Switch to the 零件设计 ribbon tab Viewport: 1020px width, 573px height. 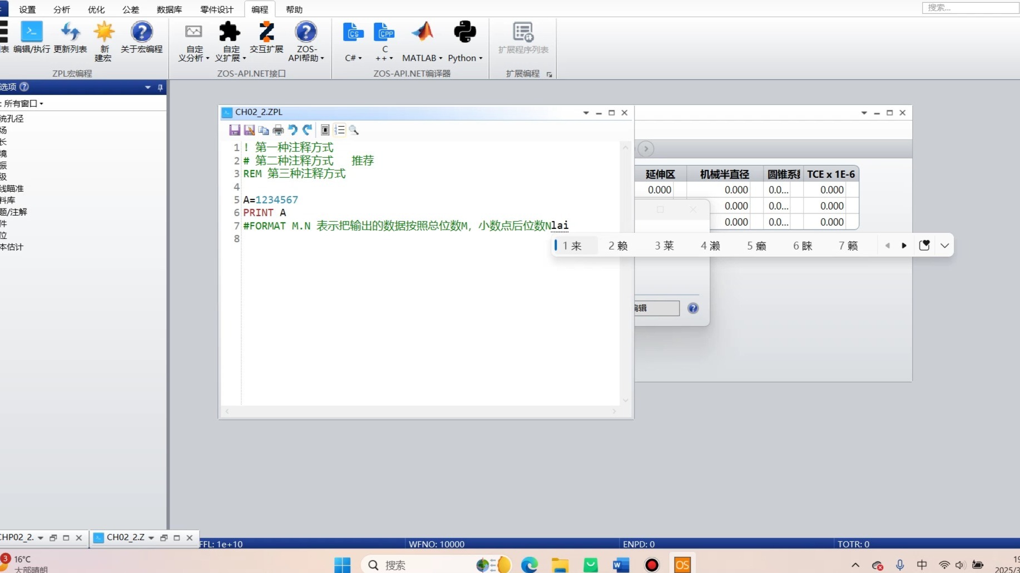[217, 9]
